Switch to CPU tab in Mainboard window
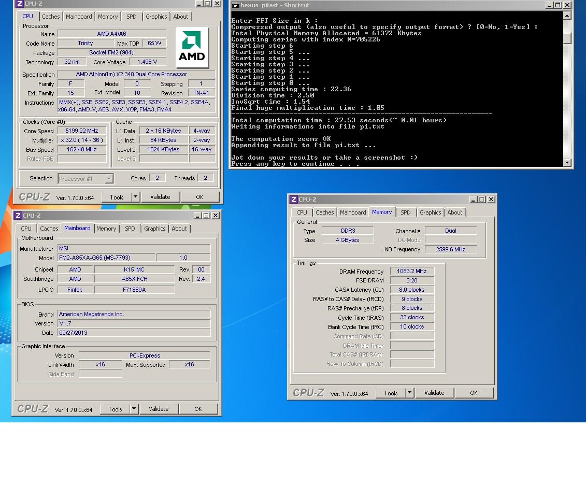 pyautogui.click(x=26, y=229)
